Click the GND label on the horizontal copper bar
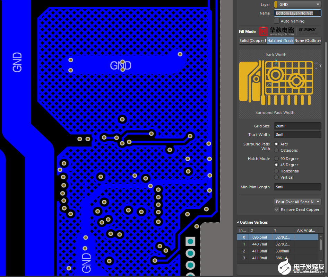 tap(121, 65)
